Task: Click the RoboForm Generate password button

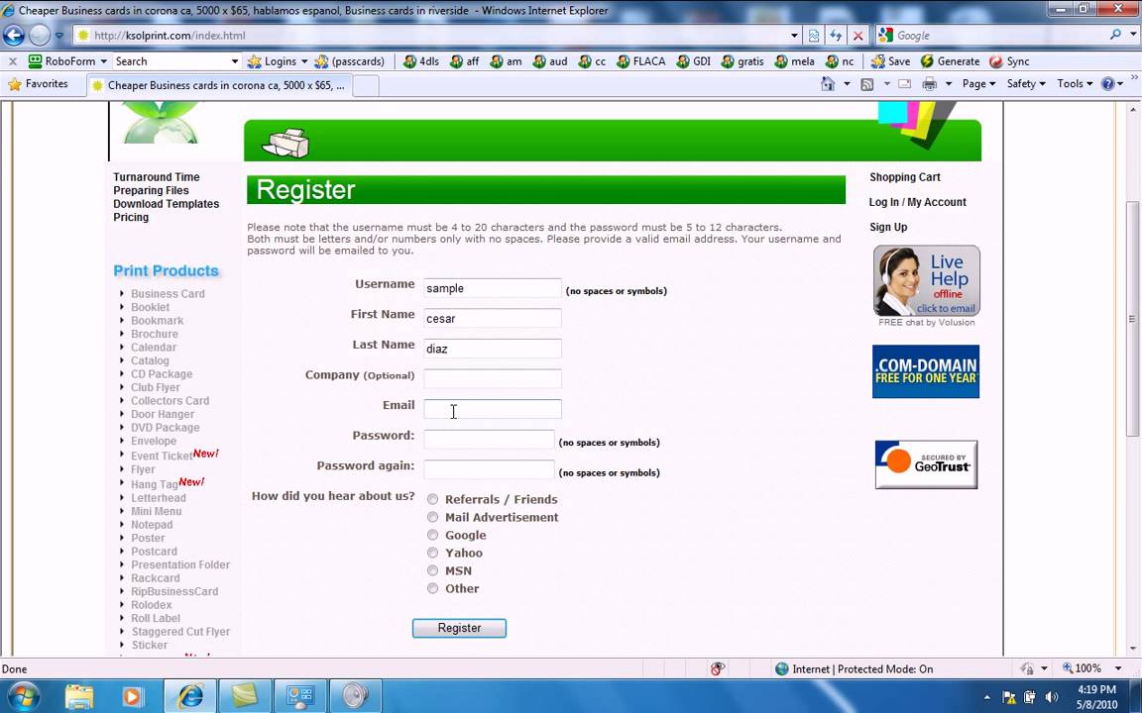Action: 950,61
